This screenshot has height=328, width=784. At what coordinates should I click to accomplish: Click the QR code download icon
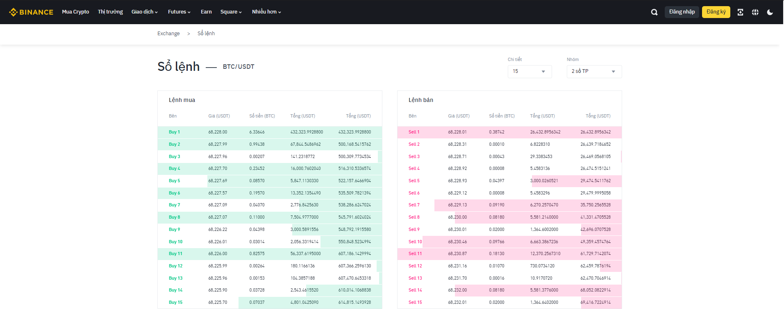(x=740, y=12)
